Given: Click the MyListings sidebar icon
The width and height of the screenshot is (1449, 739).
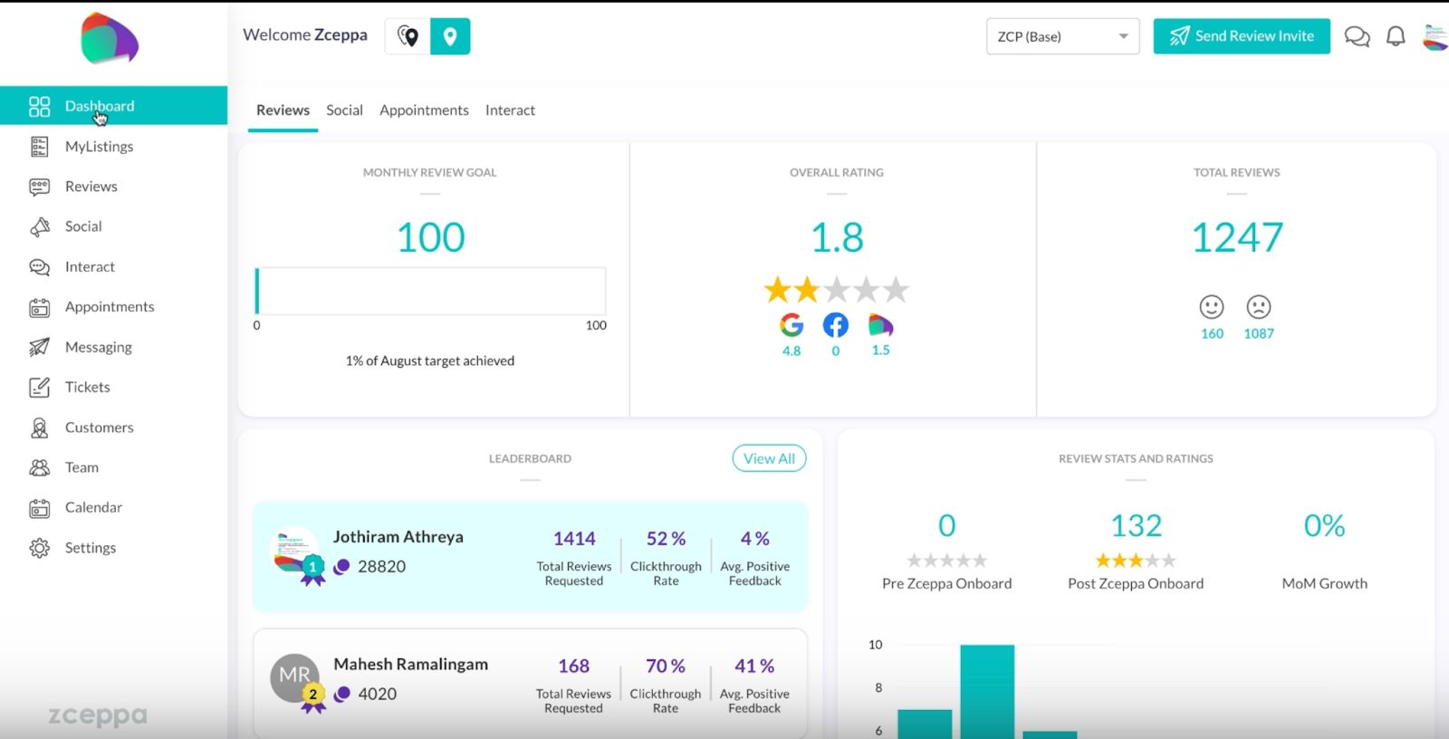Looking at the screenshot, I should click(x=39, y=147).
